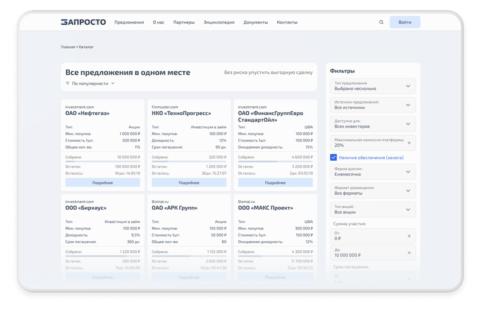This screenshot has width=481, height=309.
Task: Click the Собрано progress bar for НКО «ТехноПрогресс»
Action: point(189,161)
